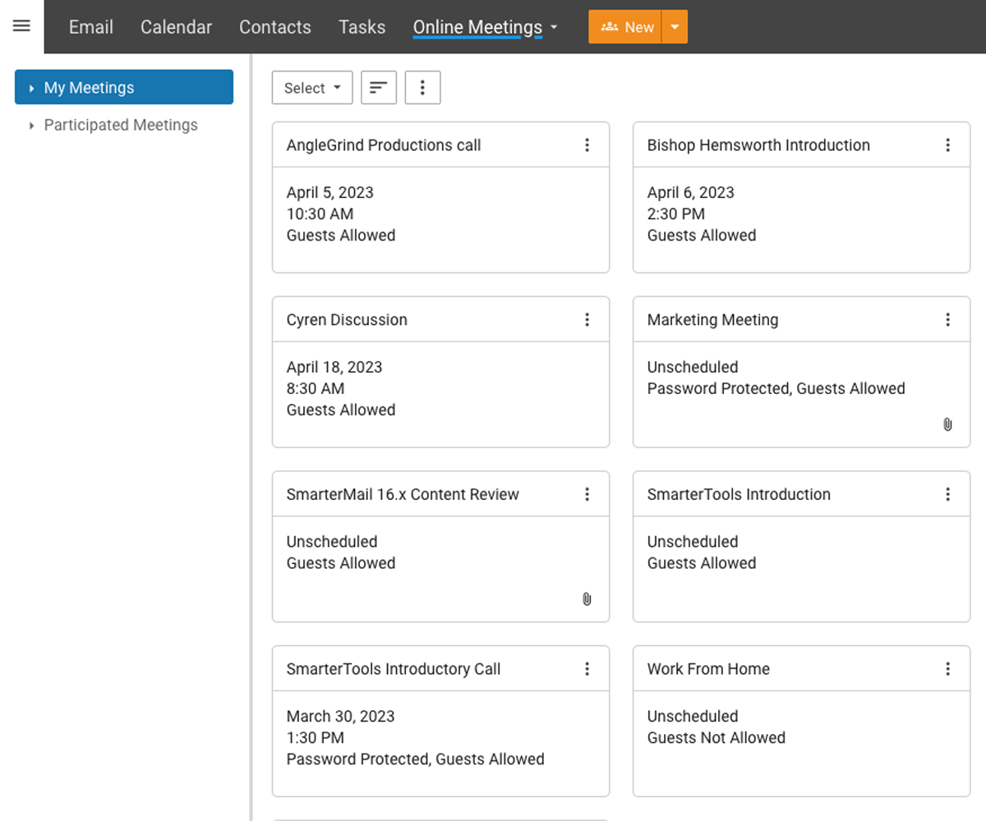Open the Select dropdown
This screenshot has width=986, height=821.
pyautogui.click(x=312, y=88)
